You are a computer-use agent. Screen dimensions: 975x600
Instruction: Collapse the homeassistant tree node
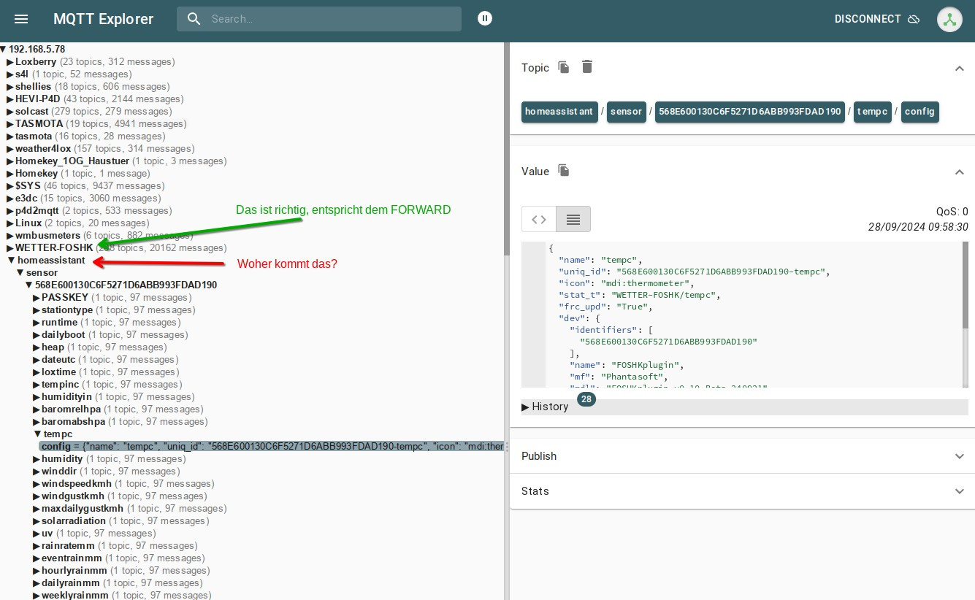pyautogui.click(x=11, y=261)
